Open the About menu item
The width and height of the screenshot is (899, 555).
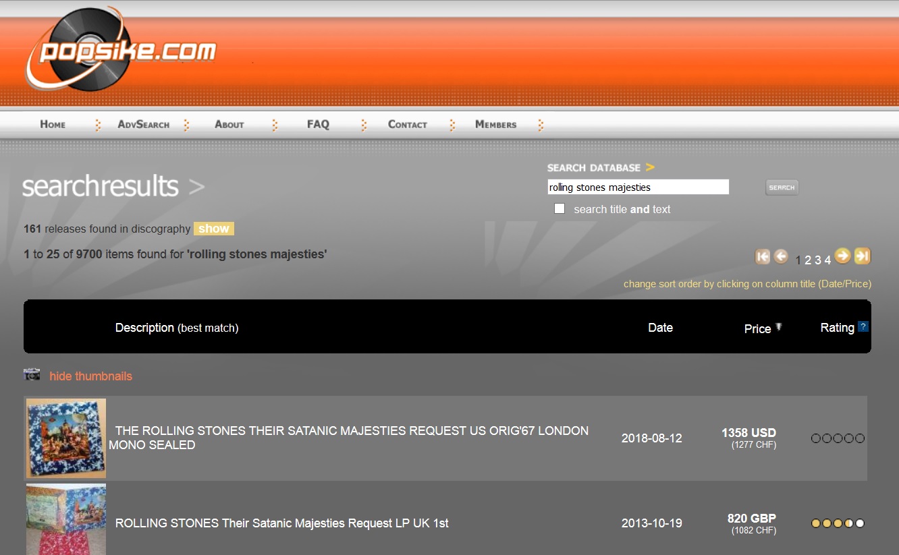(229, 124)
